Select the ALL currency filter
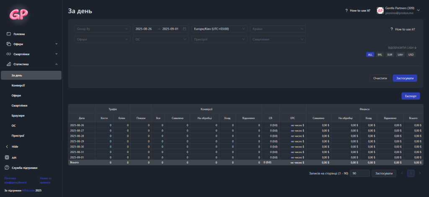Image resolution: width=429 pixels, height=197 pixels. click(370, 54)
